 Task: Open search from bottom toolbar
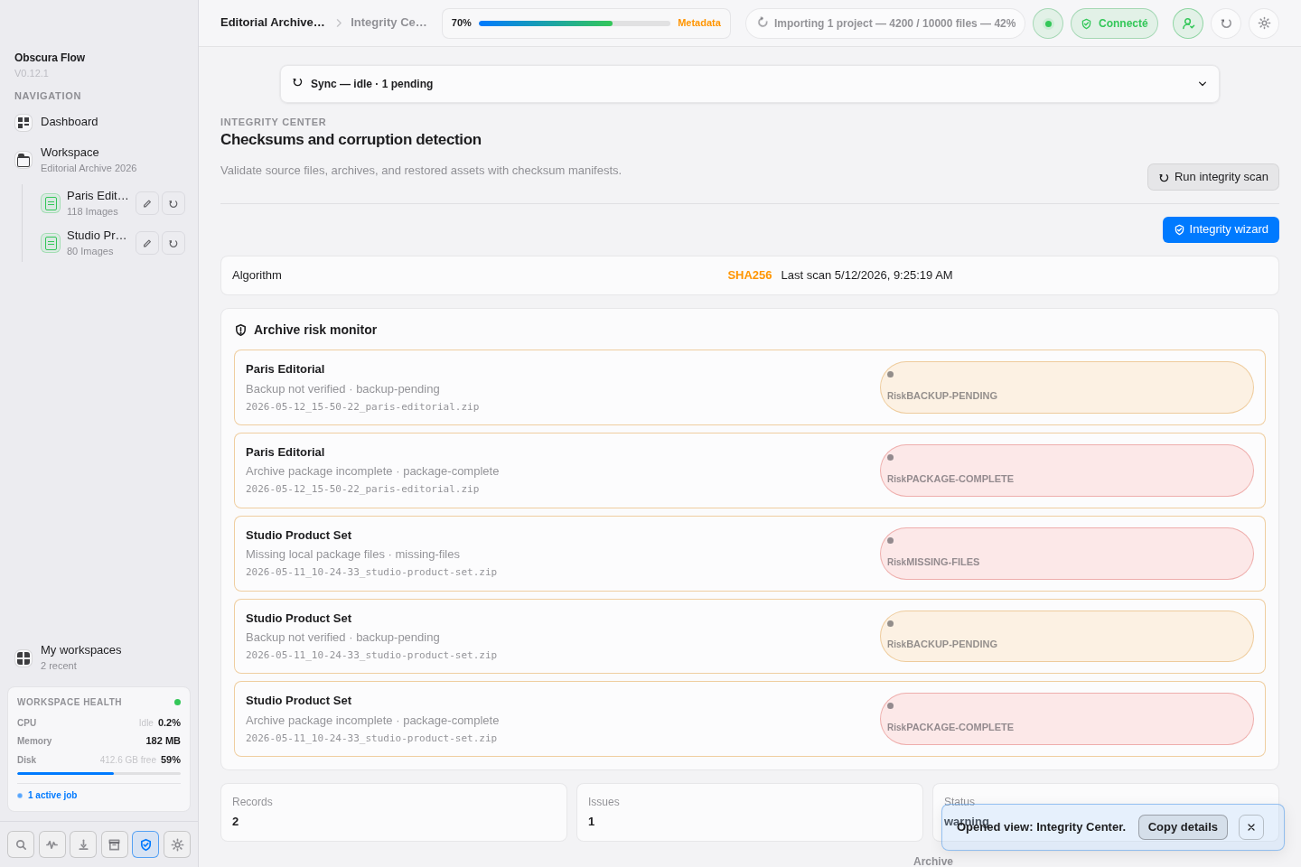(21, 844)
